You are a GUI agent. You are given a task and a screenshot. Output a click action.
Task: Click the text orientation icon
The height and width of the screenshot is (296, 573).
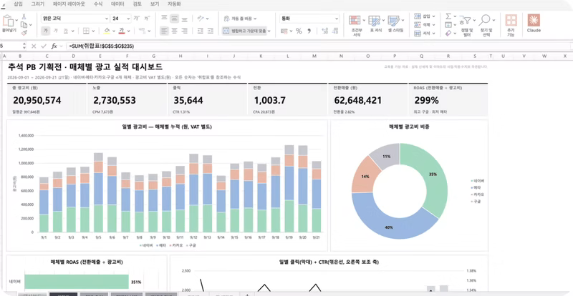pos(201,19)
